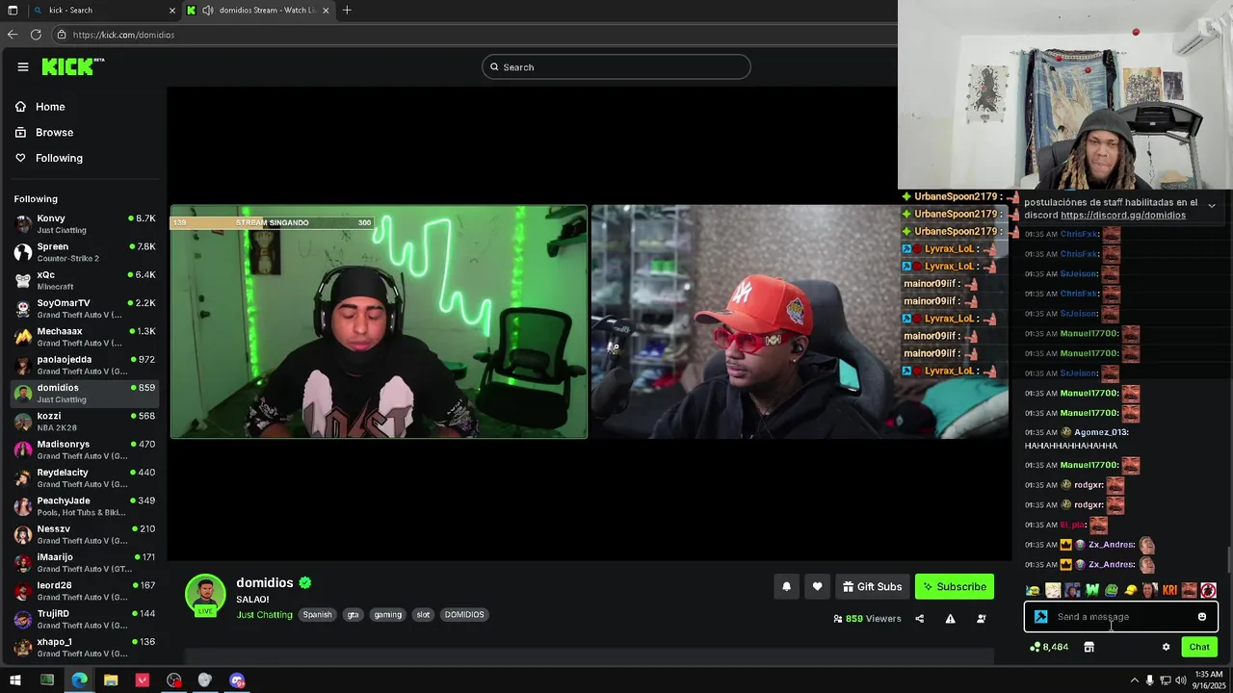Open PeachyJade's channel from Following list
The height and width of the screenshot is (693, 1233).
84,506
